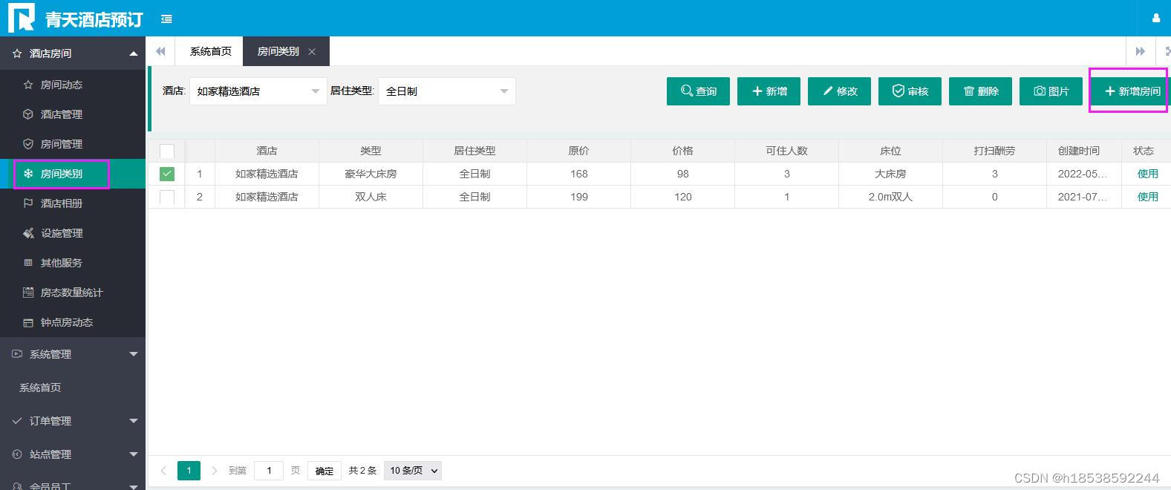Screen dimensions: 1171x490
Task: Click 使用 status in 豪华大床房 row
Action: coord(1147,174)
